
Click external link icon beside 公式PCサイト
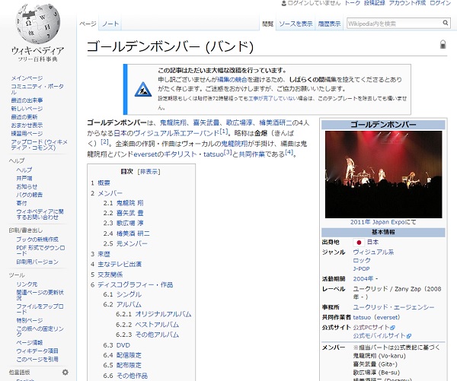[x=392, y=328]
